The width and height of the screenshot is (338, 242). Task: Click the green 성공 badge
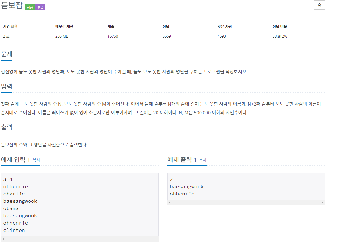click(30, 7)
